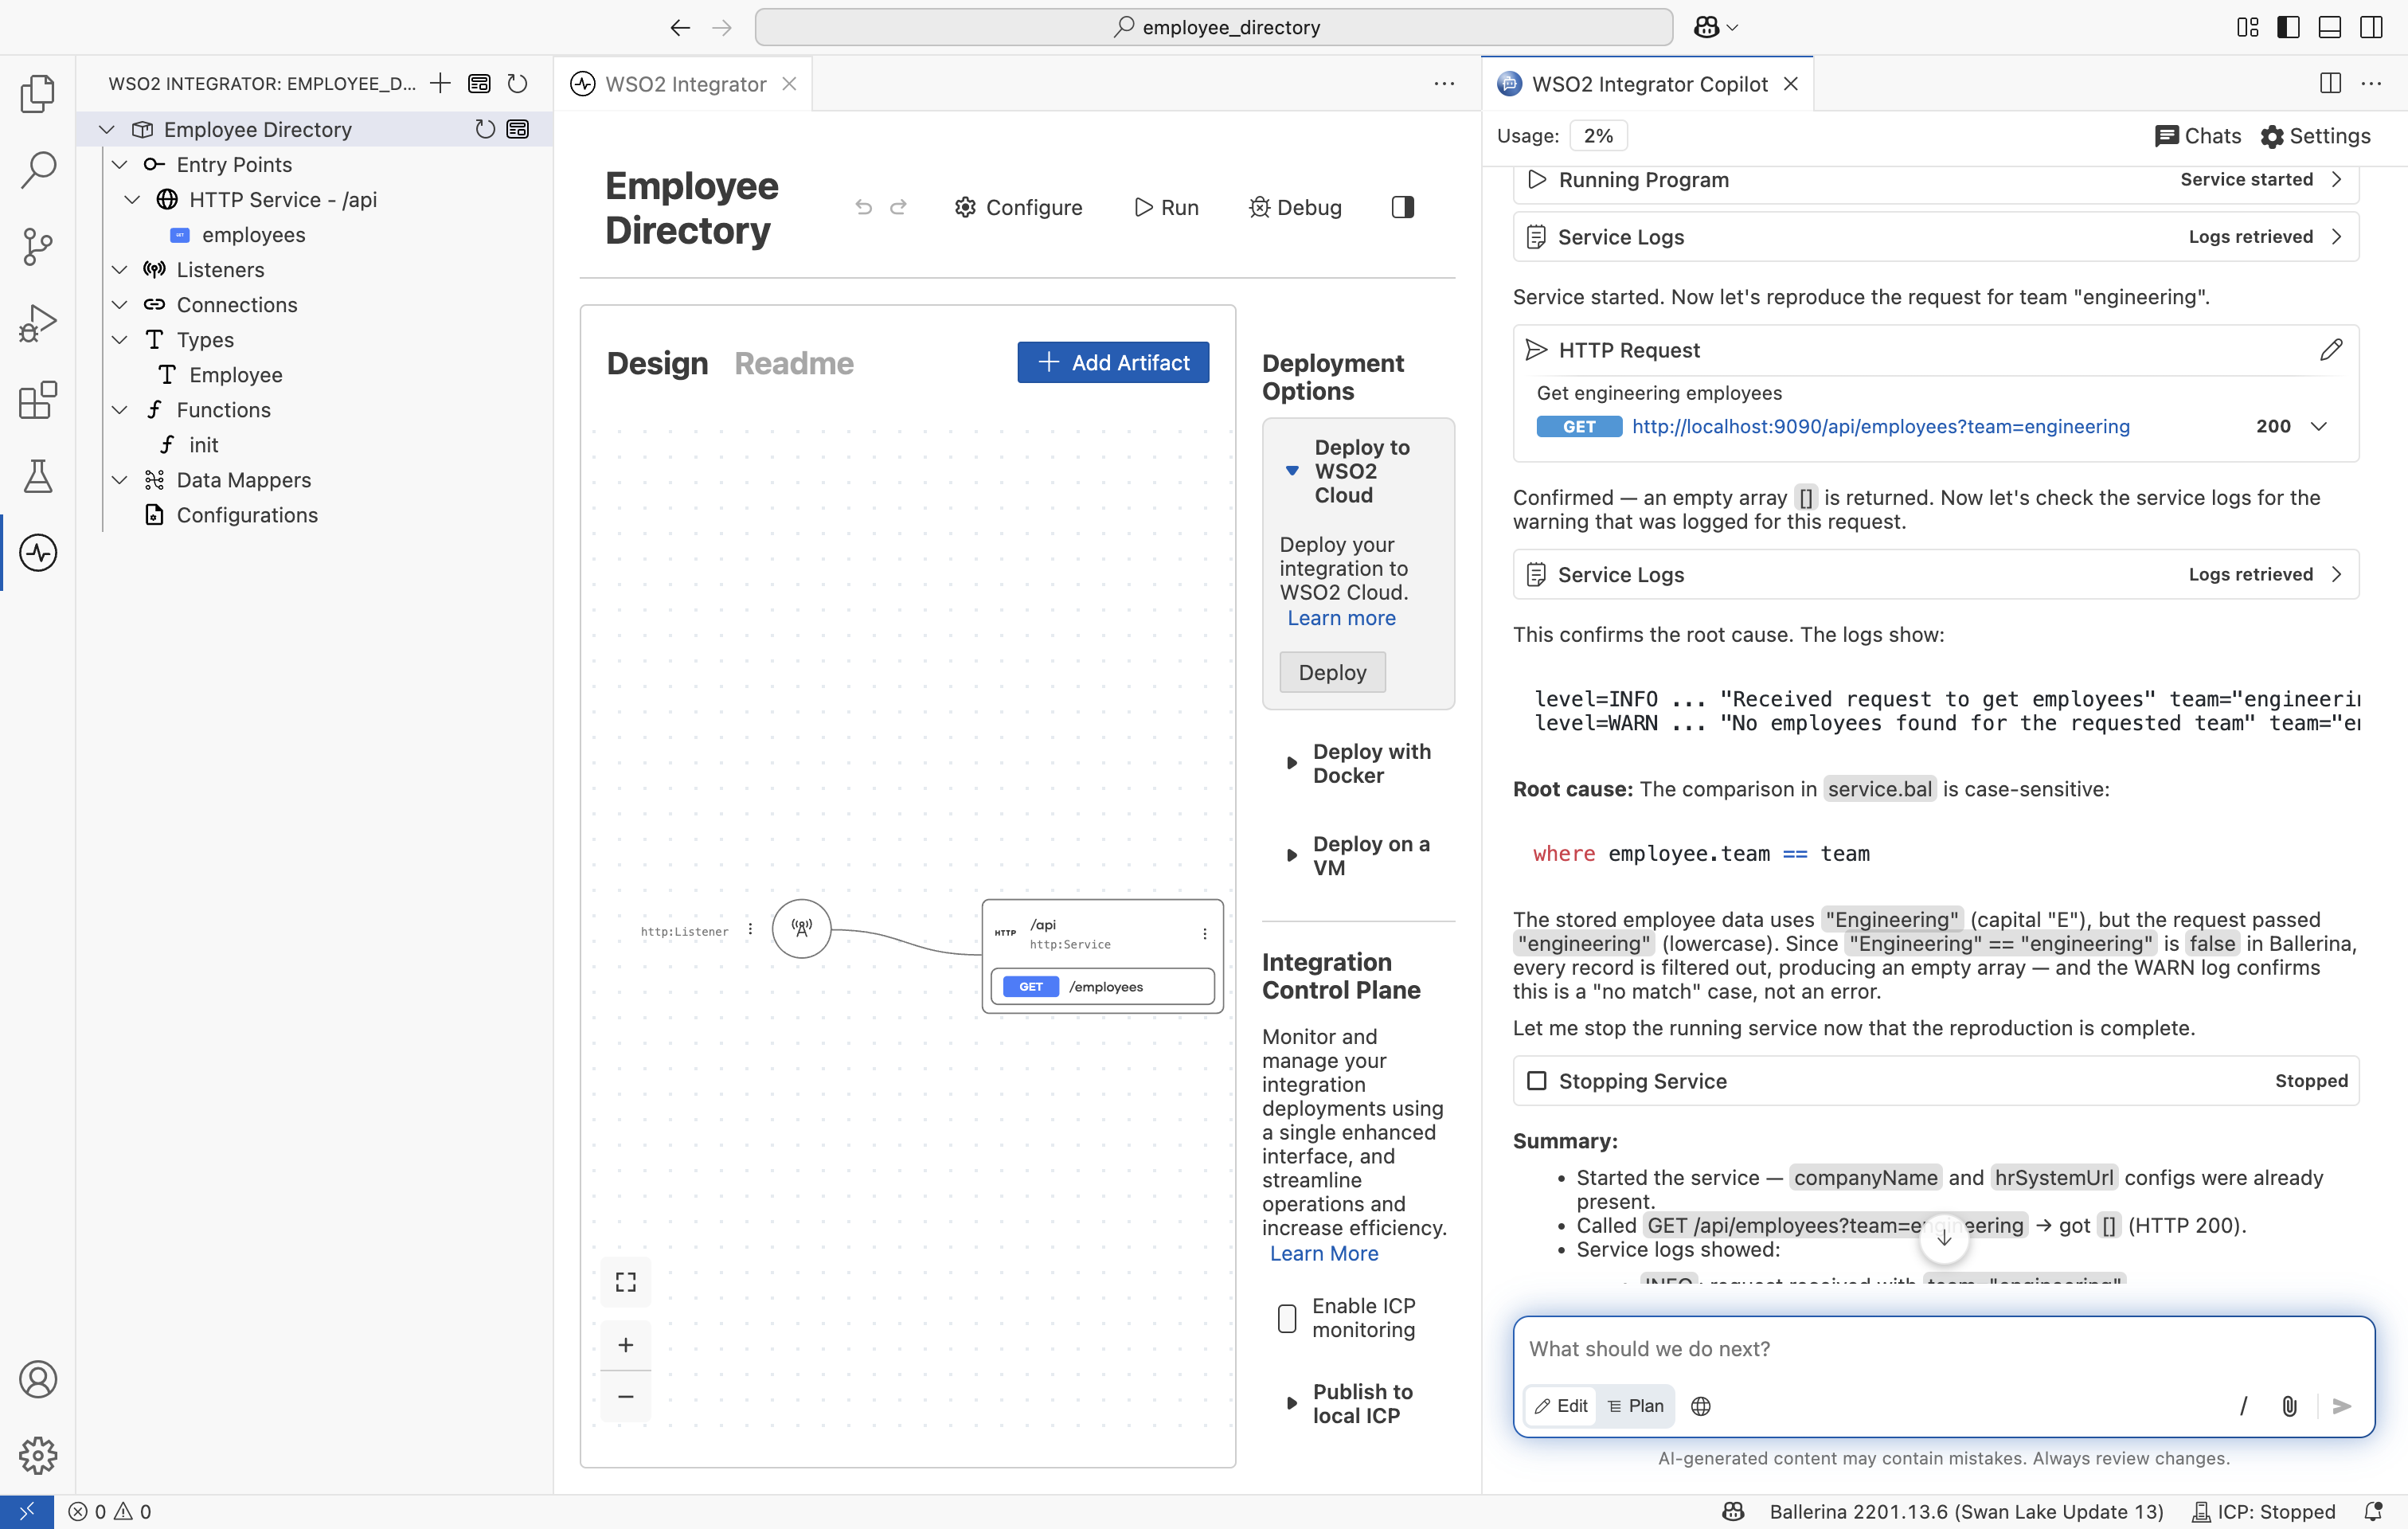Expand Publish to local ICP option
This screenshot has height=1529, width=2408.
1292,1404
